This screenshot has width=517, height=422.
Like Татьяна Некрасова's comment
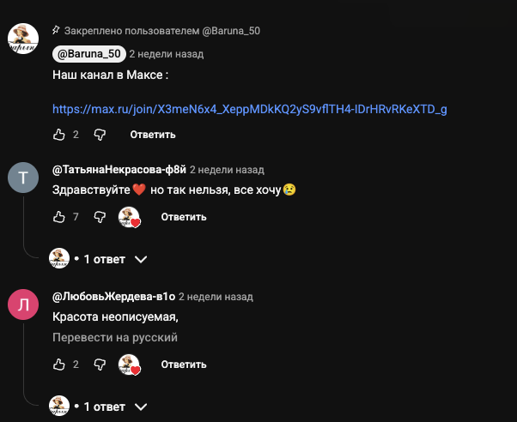(59, 217)
